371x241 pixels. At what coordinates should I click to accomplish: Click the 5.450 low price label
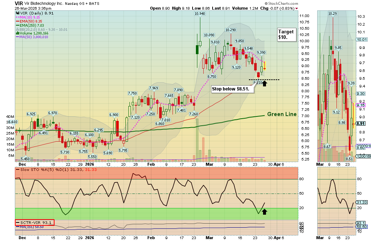coord(25,159)
